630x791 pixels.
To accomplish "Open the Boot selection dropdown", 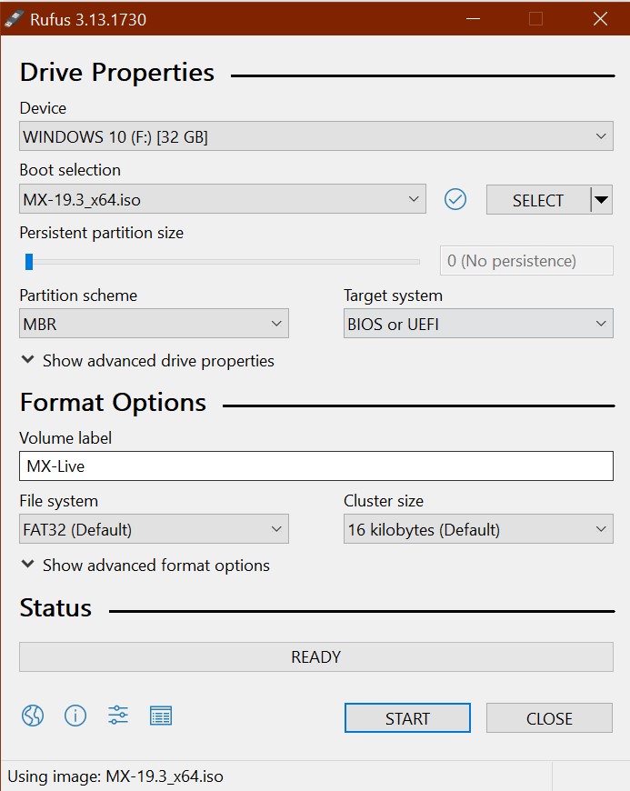I will point(223,199).
